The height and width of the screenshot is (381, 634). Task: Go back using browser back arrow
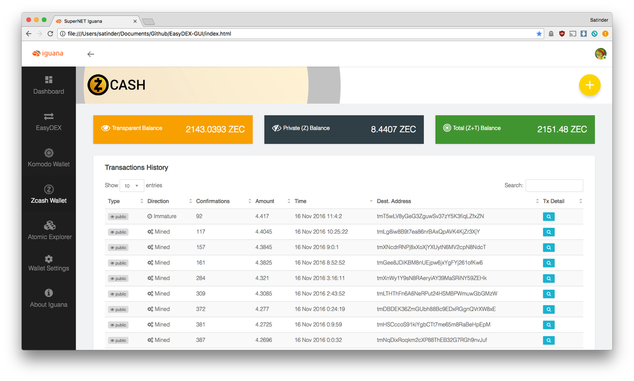pyautogui.click(x=29, y=33)
